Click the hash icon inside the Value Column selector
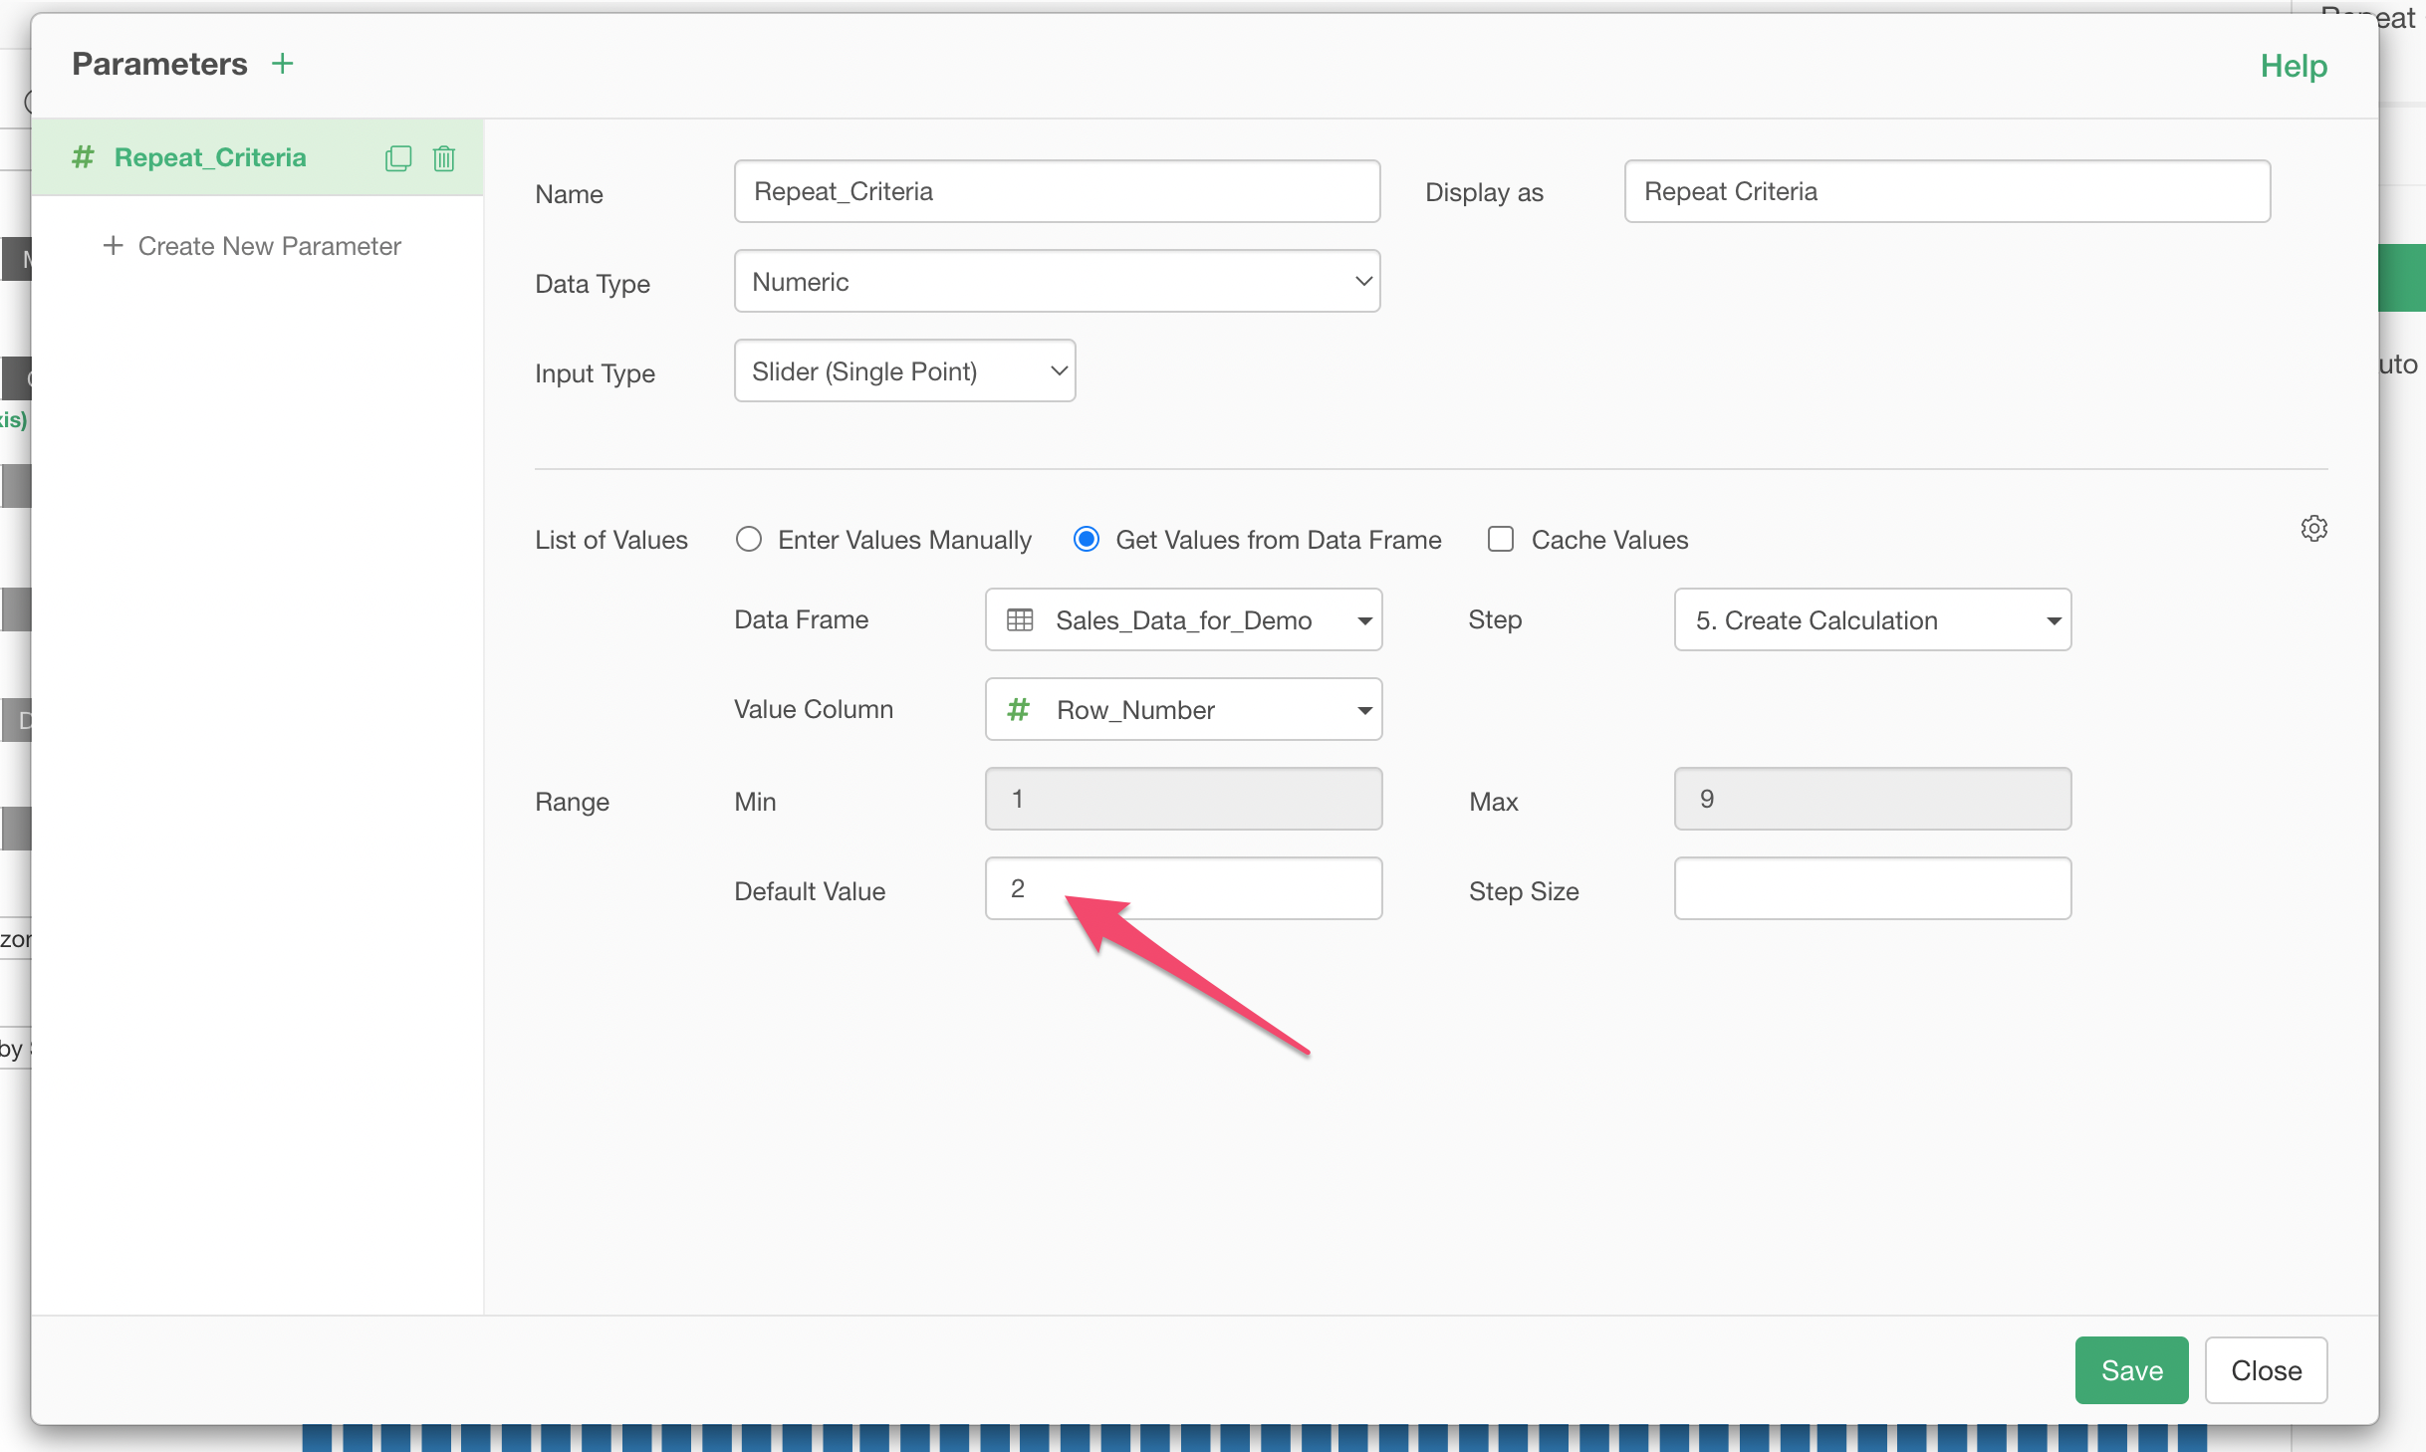2426x1452 pixels. [1018, 709]
